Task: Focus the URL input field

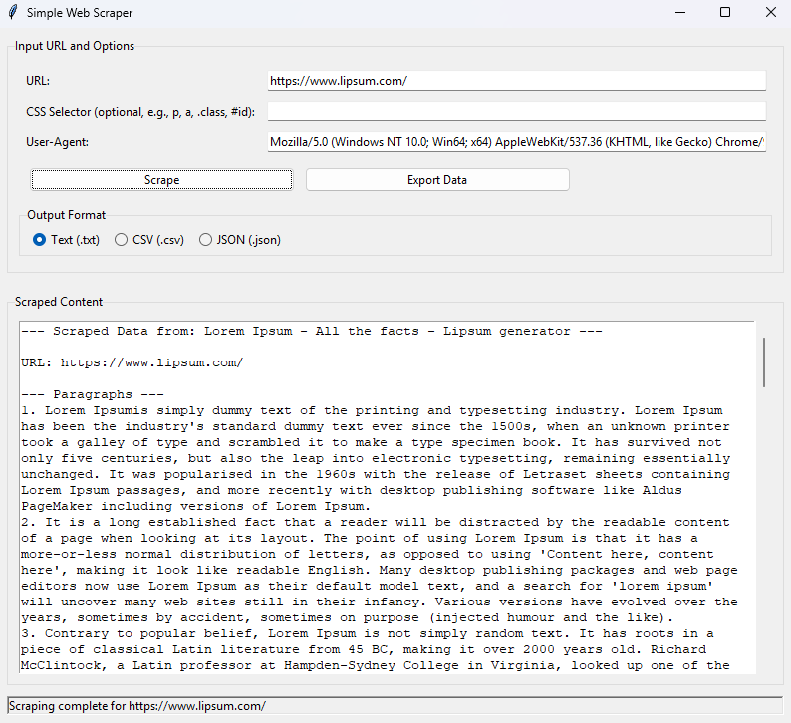Action: tap(516, 81)
